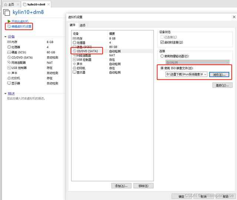Image resolution: width=237 pixels, height=200 pixels.
Task: Click the green play icon to power on
Action: [9, 21]
